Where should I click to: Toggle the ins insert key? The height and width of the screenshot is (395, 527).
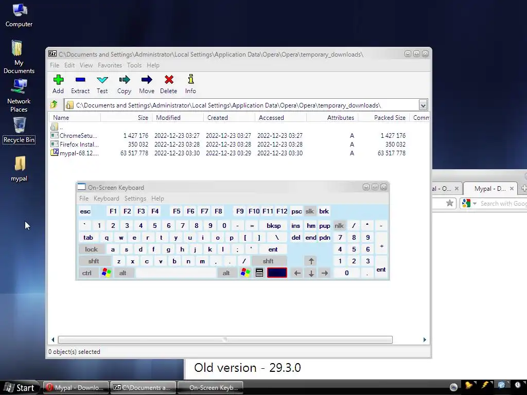pos(296,226)
